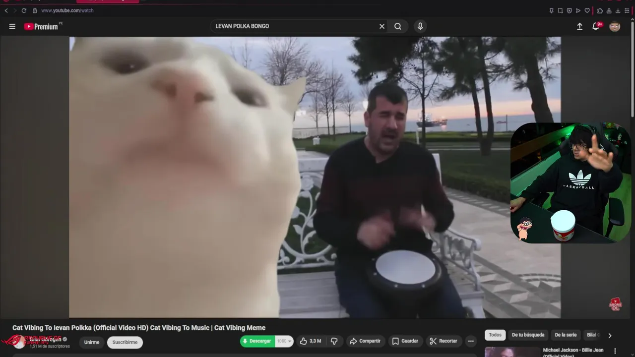Image resolution: width=635 pixels, height=357 pixels.
Task: Open Michael Jackson Billie Jean thumbnail
Action: coord(512,352)
